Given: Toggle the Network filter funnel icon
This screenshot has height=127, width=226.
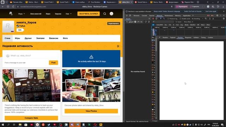Looking at the screenshot, I should point(161,19).
